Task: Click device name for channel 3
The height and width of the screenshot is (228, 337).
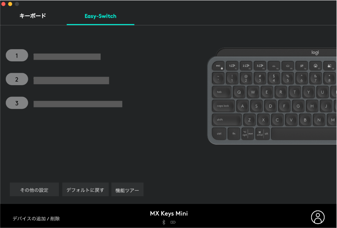Action: point(78,104)
